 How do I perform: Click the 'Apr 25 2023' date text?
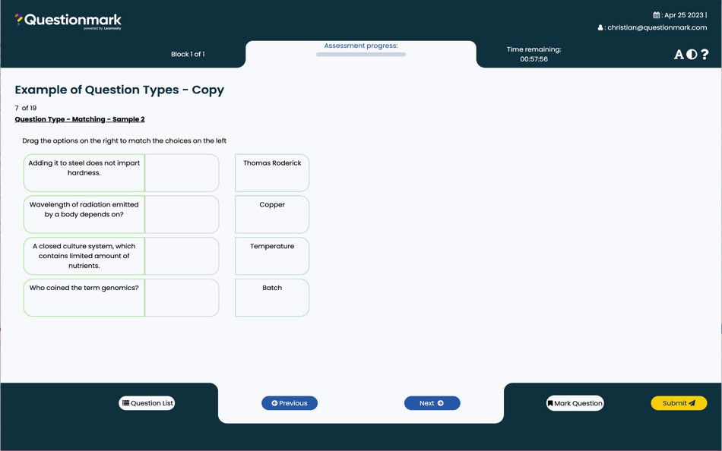point(684,15)
